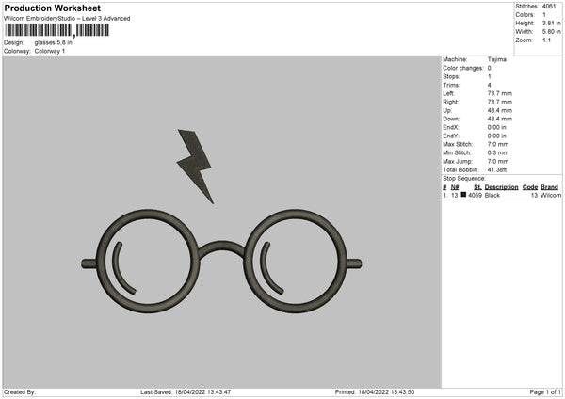Click the Stitches value 4061

[549, 7]
